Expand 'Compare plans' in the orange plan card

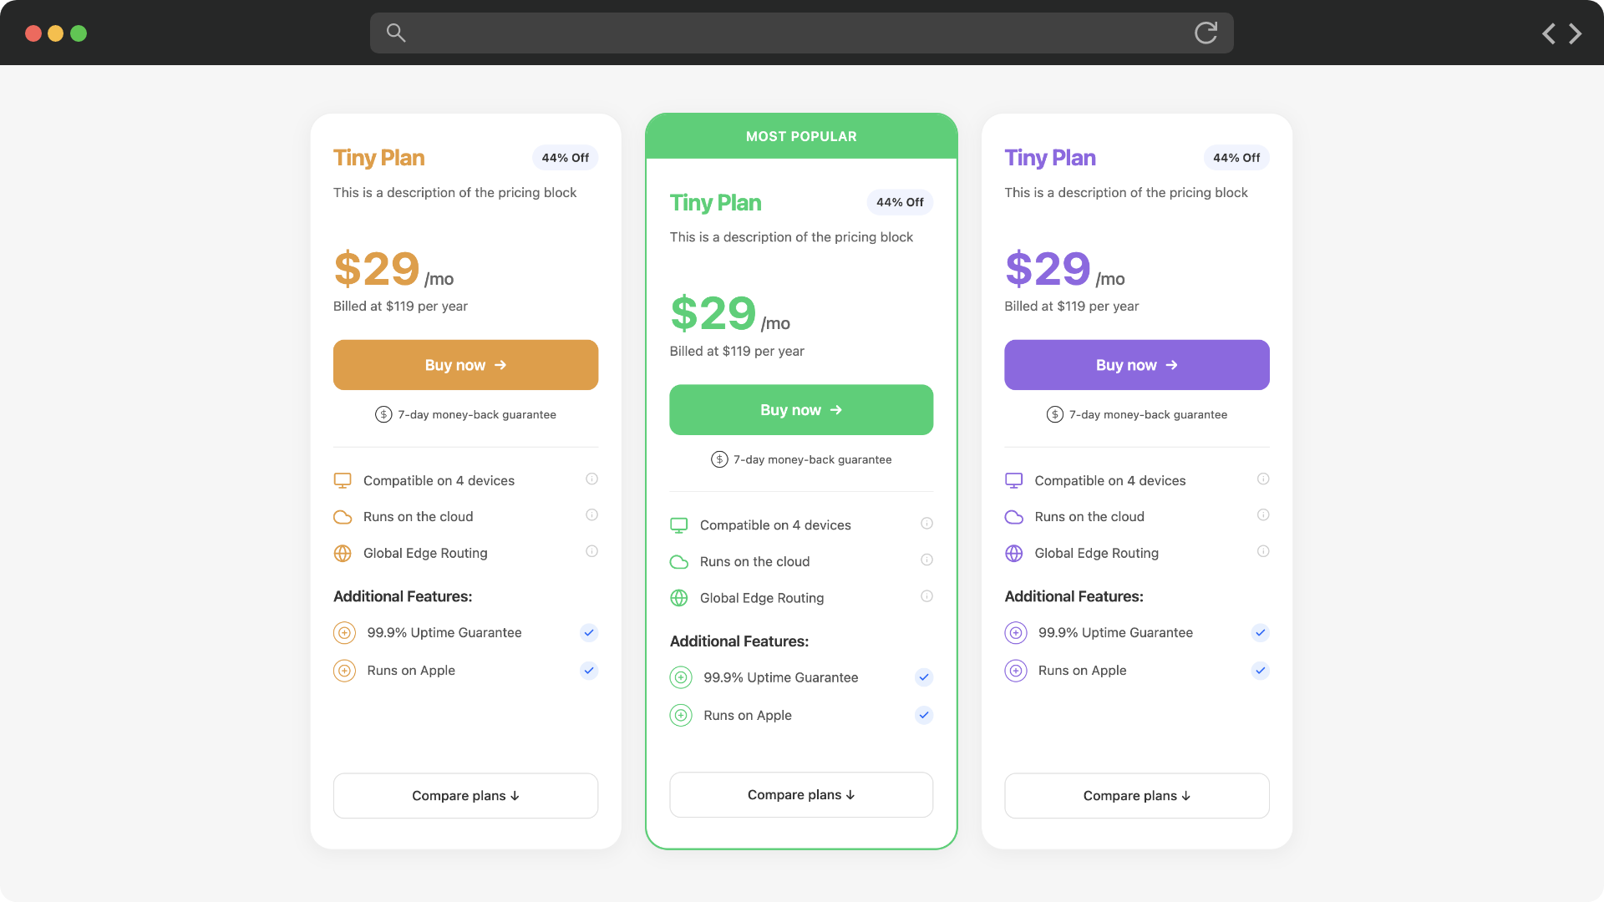[x=465, y=795]
